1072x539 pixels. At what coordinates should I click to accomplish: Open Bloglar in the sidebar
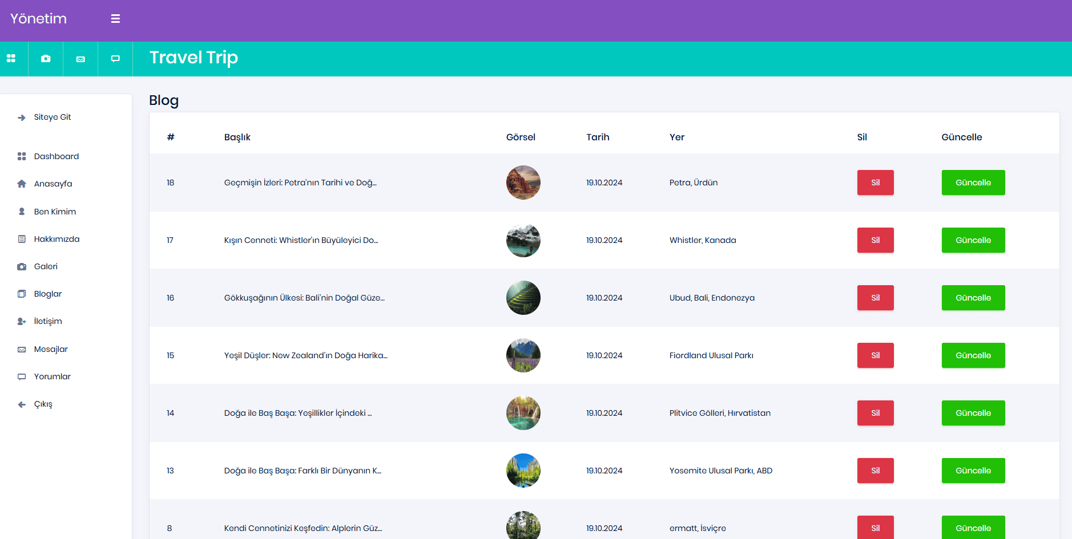(x=48, y=294)
